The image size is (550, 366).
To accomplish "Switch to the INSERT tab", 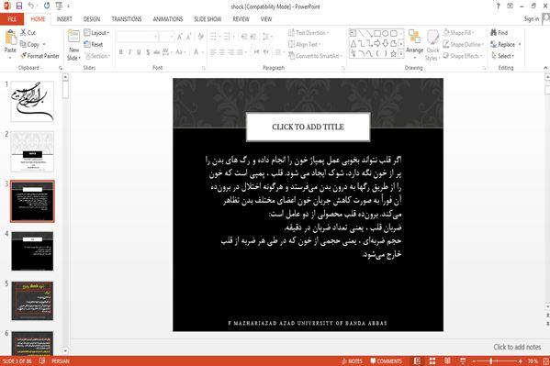I will [x=64, y=19].
